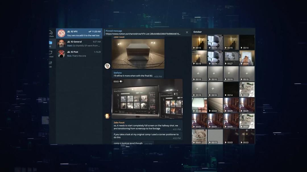
Task: Close the pinned message bar
Action: 187,32
